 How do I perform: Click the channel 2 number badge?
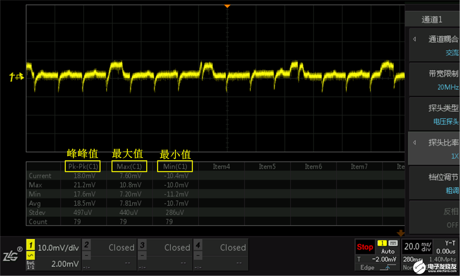tap(86, 245)
